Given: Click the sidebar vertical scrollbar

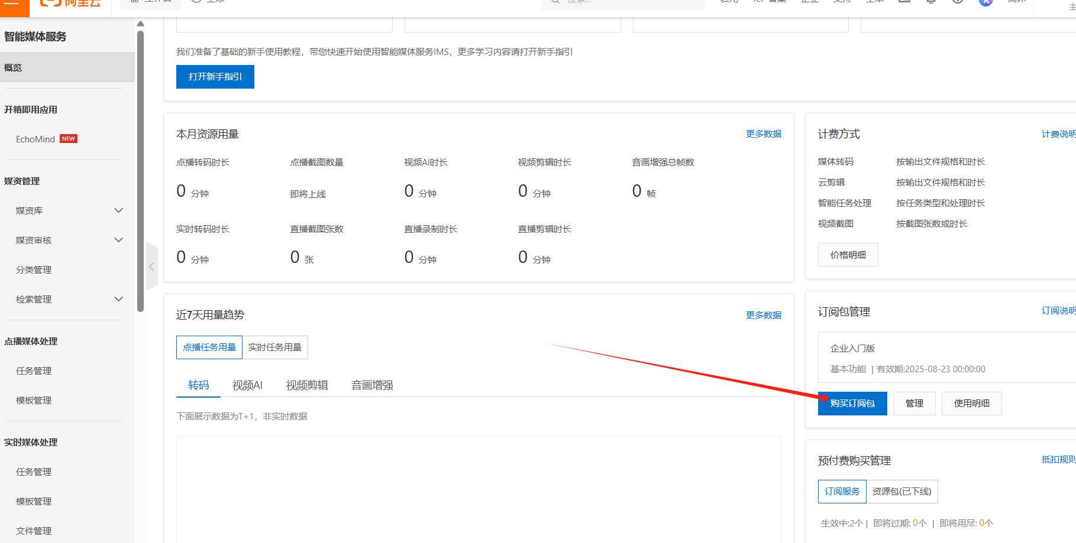Looking at the screenshot, I should pyautogui.click(x=140, y=171).
